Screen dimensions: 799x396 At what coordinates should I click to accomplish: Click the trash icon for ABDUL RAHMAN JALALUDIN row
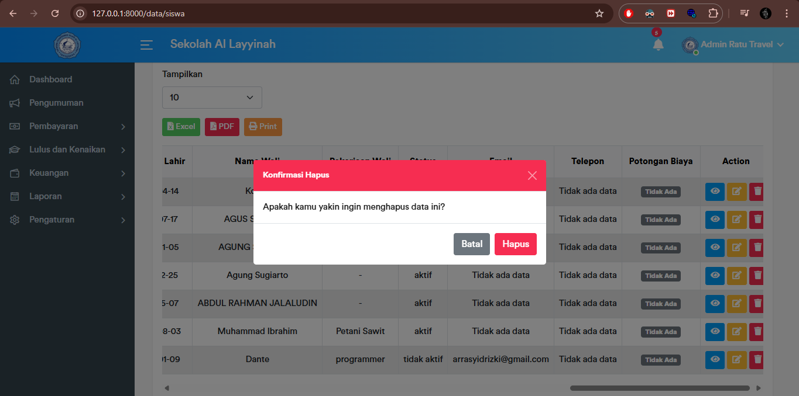tap(757, 304)
